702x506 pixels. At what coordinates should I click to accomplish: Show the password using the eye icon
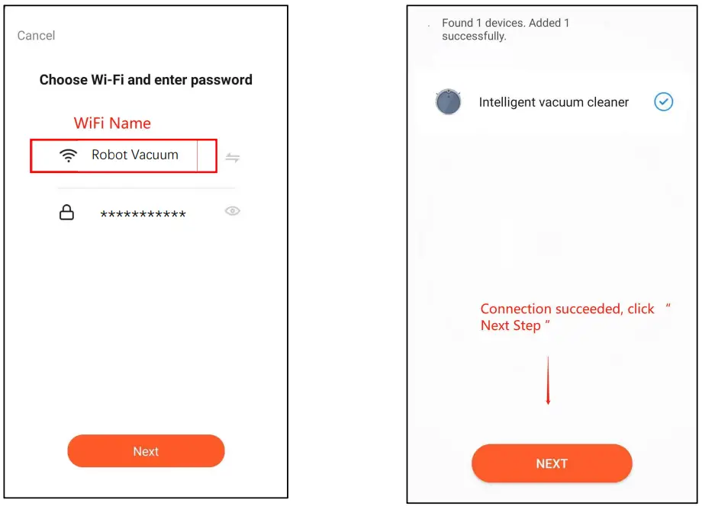click(x=233, y=211)
